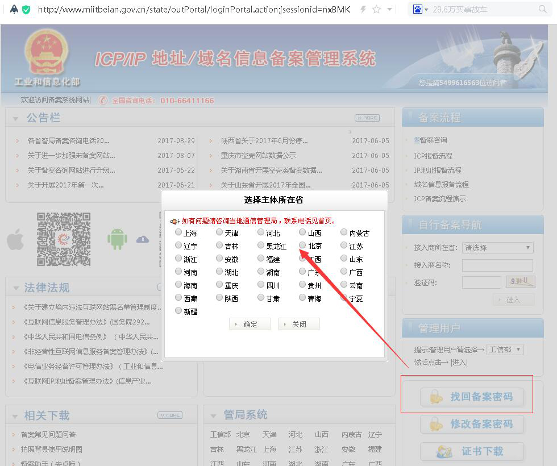Select the 北京 radio button
Image resolution: width=557 pixels, height=466 pixels.
pos(303,246)
